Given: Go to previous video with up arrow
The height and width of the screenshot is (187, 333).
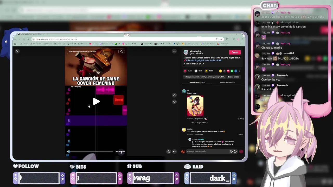Looking at the screenshot, I should pos(174,95).
